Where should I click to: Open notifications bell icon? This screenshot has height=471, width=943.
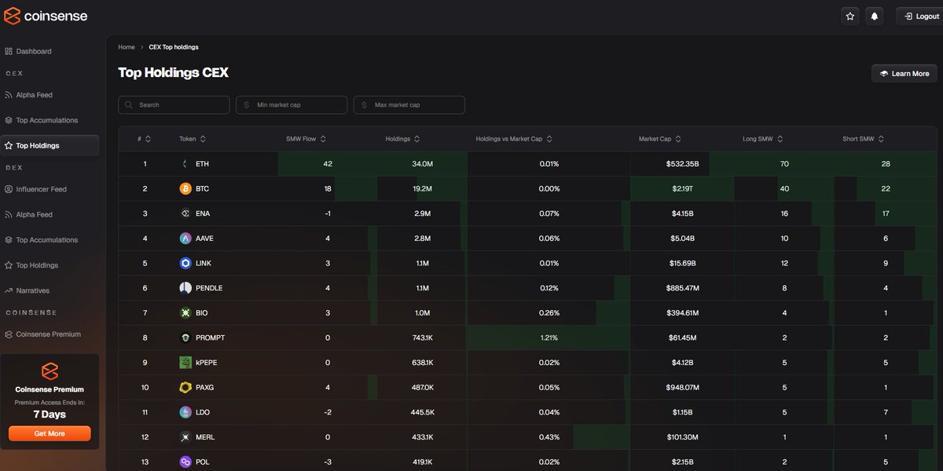[874, 16]
